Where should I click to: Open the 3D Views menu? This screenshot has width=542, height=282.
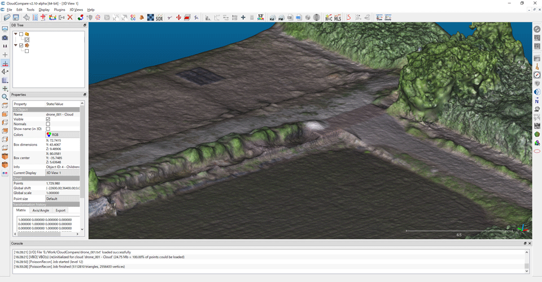coord(76,10)
